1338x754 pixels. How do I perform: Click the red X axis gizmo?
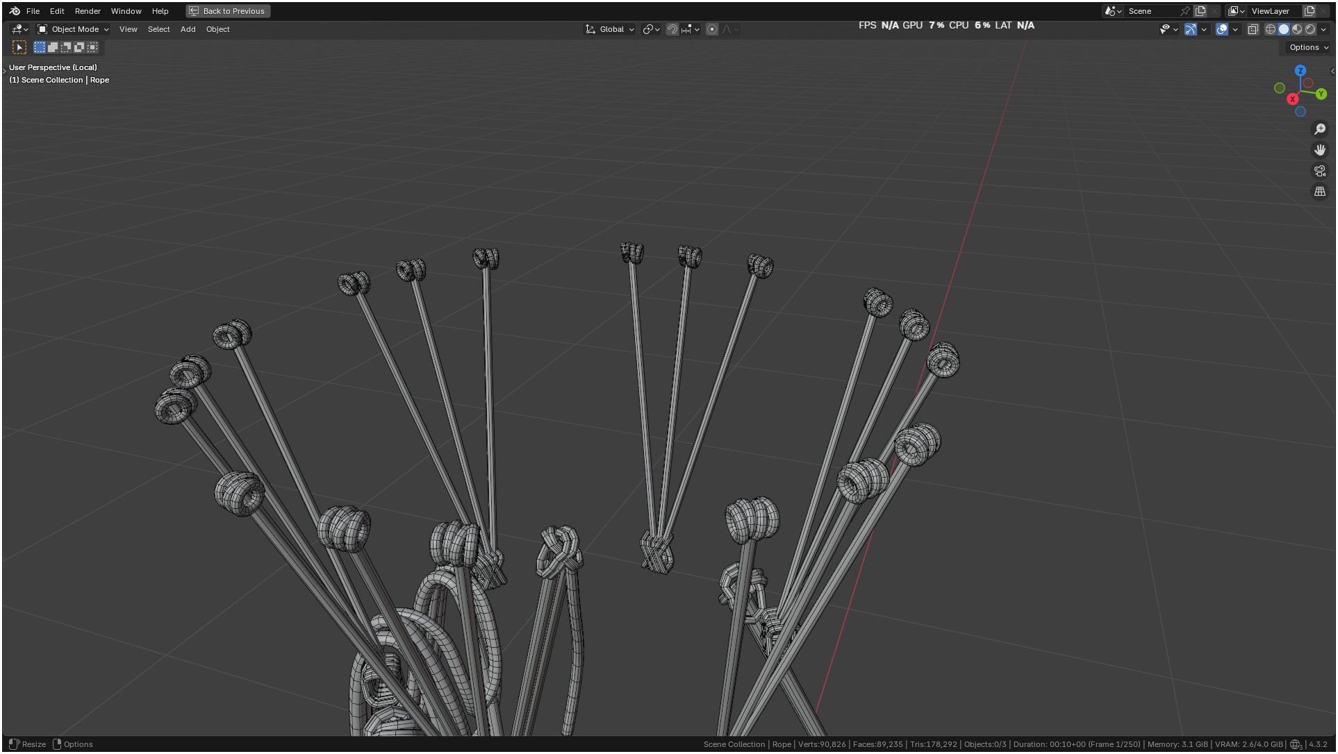(x=1293, y=99)
